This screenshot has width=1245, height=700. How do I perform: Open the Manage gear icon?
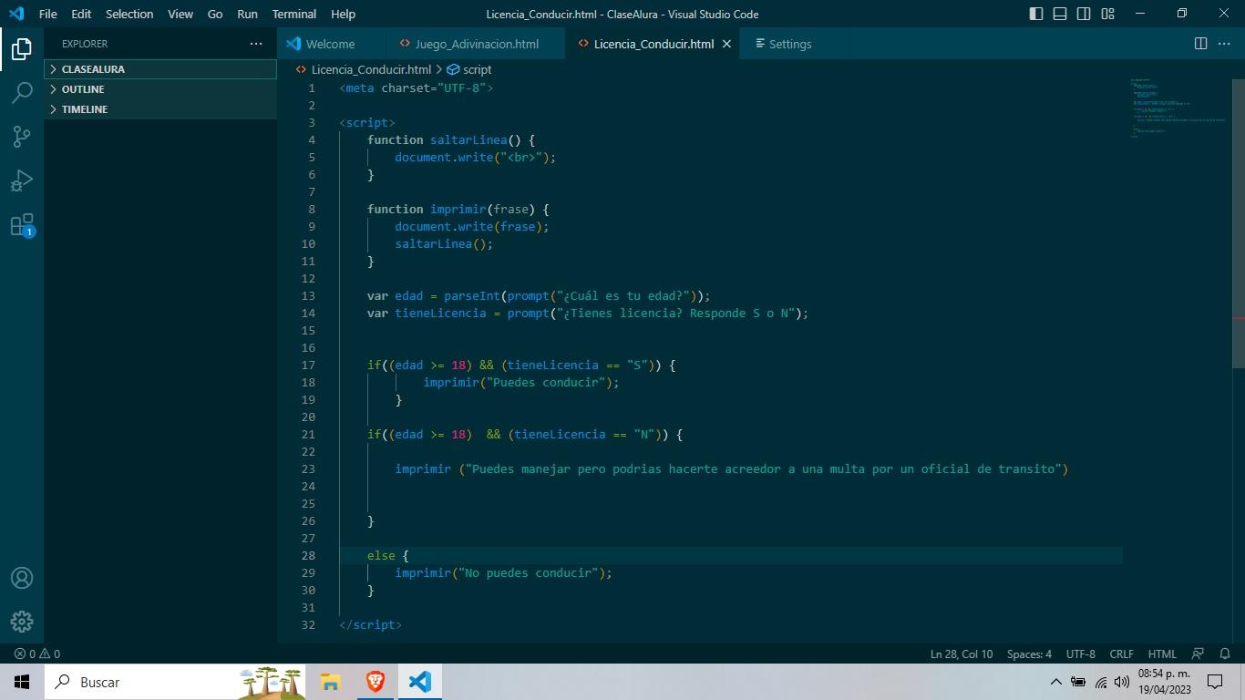22,622
